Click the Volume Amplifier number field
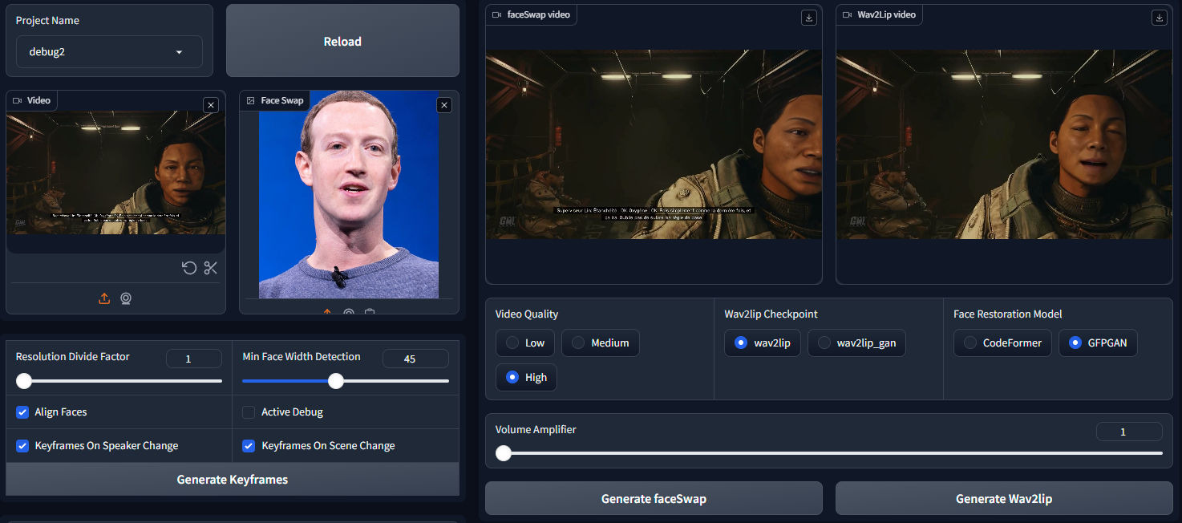This screenshot has height=523, width=1182. 1128,432
